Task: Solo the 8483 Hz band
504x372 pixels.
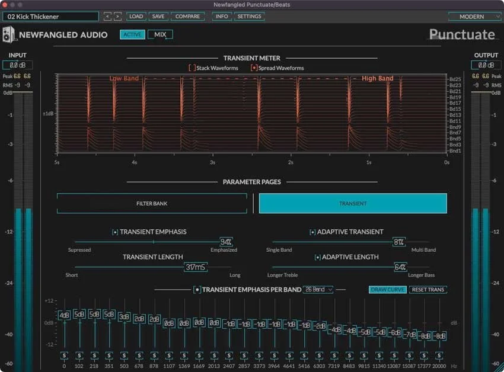Action: tap(349, 355)
